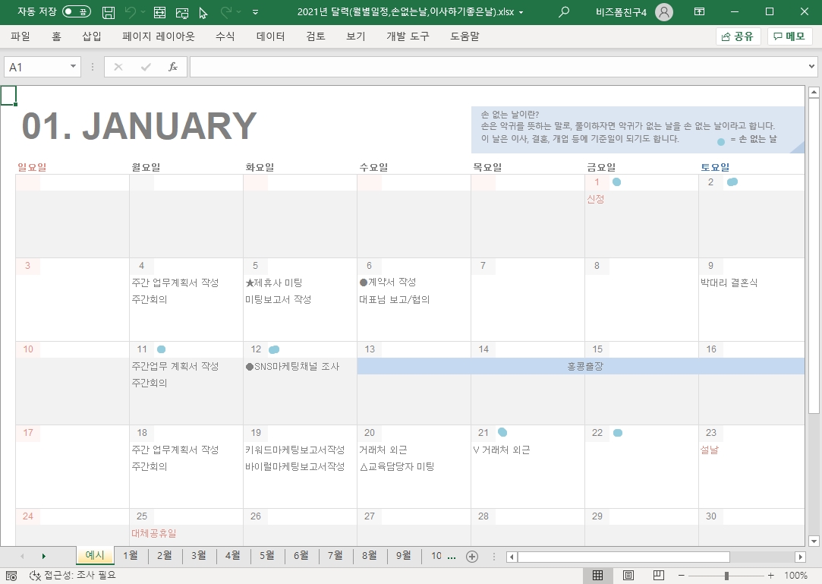
Task: Open Ribbon Display Options icon
Action: [x=699, y=11]
